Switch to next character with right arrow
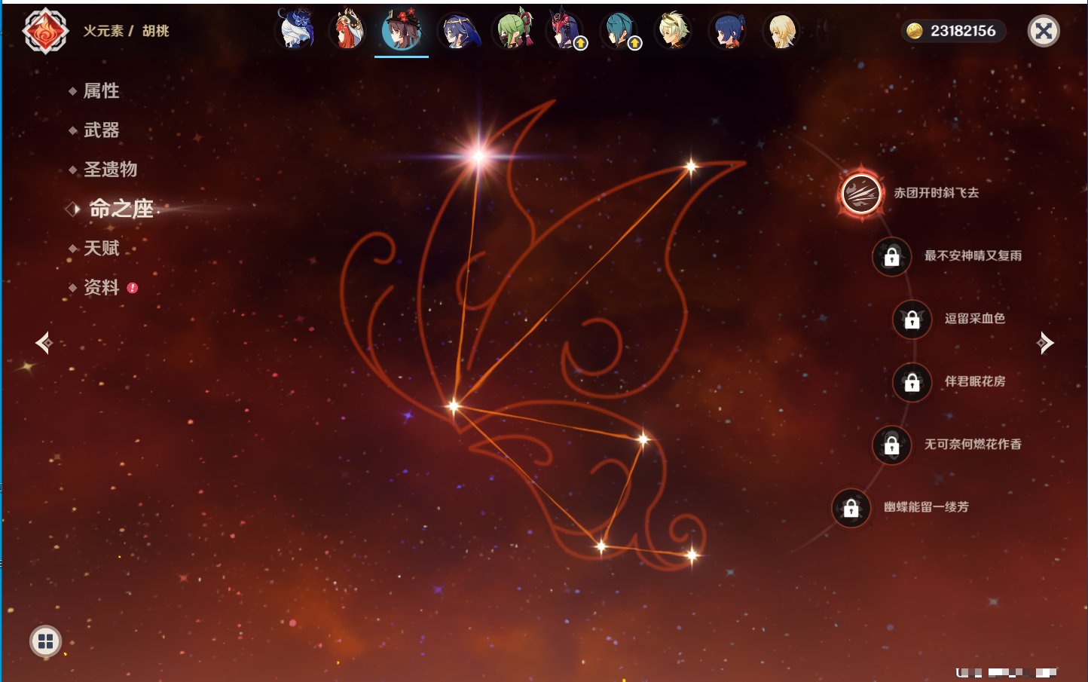1088x682 pixels. tap(1045, 343)
